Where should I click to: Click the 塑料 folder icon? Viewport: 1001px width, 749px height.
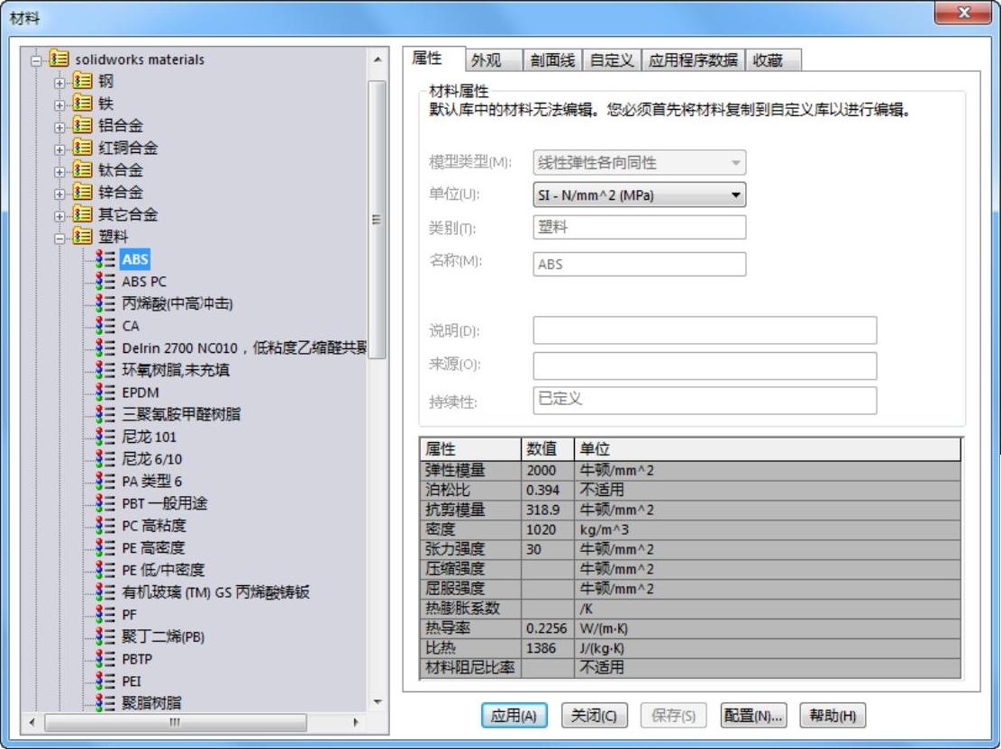tap(82, 237)
